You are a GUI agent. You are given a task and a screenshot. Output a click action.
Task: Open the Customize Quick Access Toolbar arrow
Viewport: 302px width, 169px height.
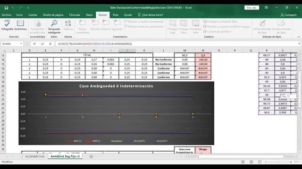[28, 8]
